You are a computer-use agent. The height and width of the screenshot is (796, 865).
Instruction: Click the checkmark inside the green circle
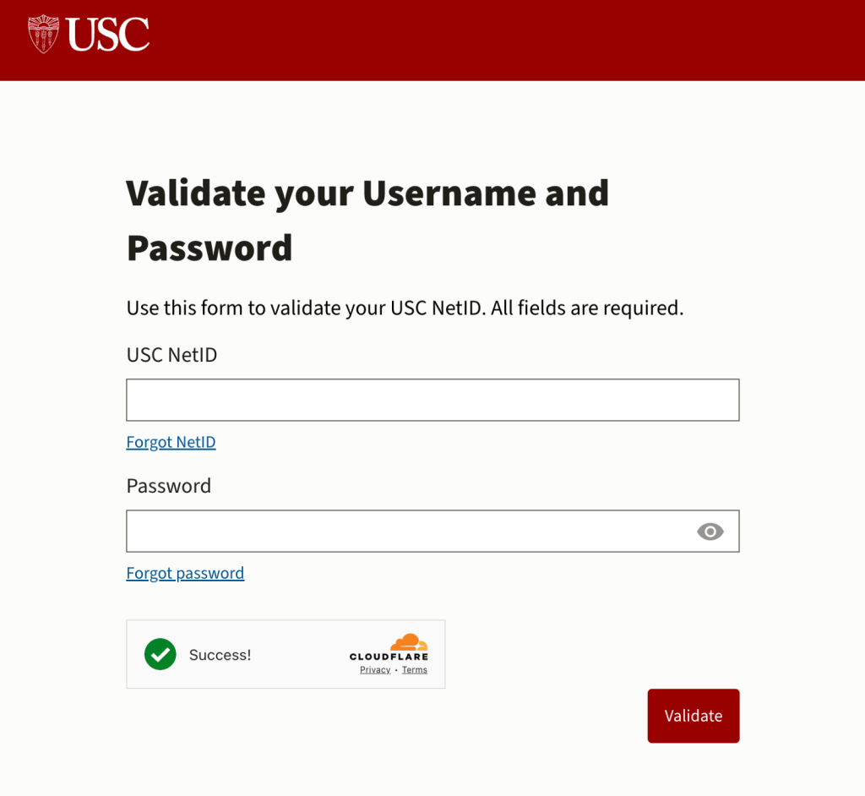click(160, 654)
